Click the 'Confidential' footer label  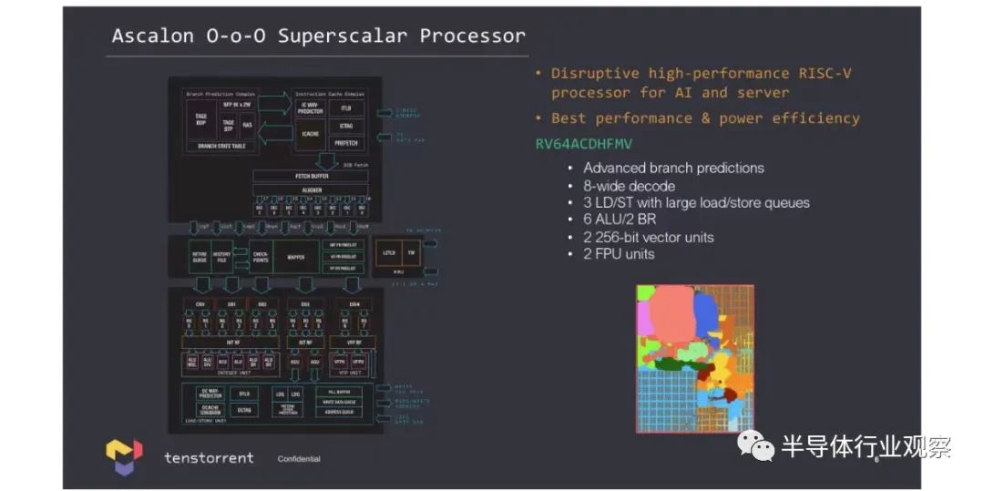(x=299, y=459)
